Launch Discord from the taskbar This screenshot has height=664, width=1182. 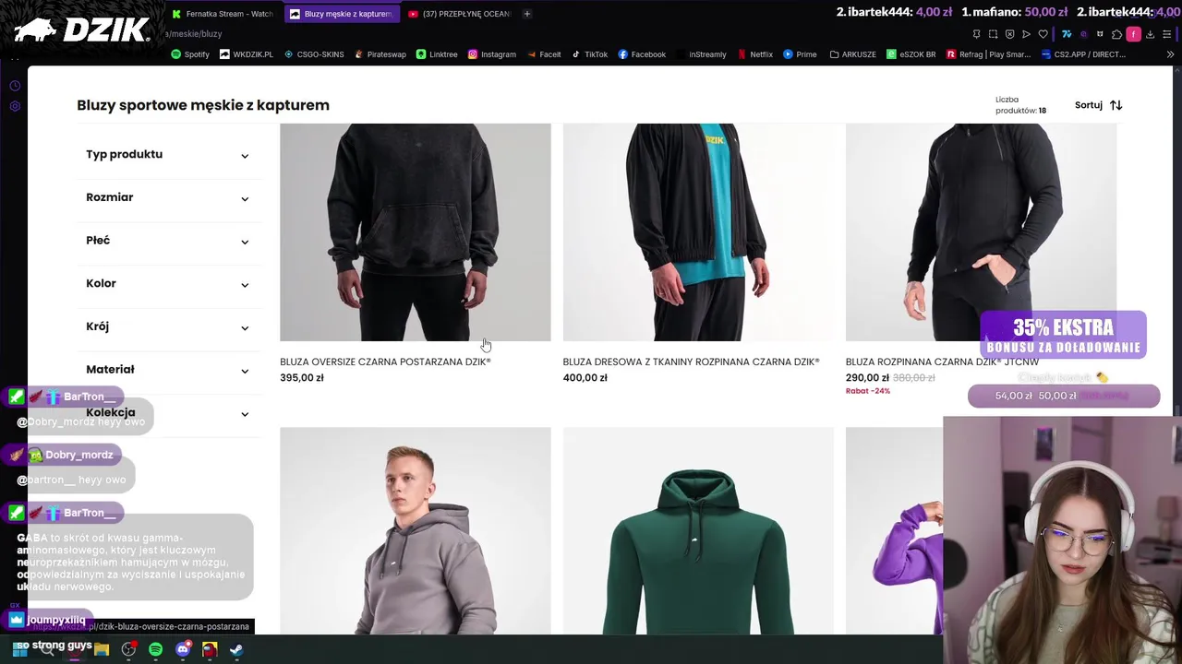183,649
